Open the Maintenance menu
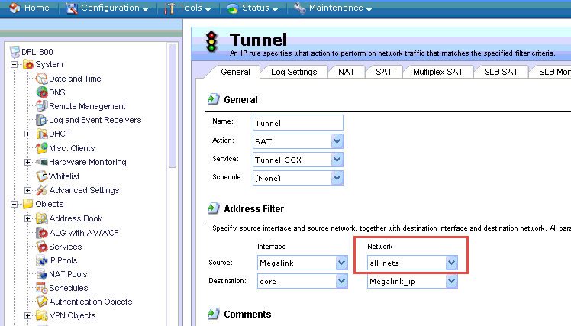The height and width of the screenshot is (326, 571). (x=333, y=8)
